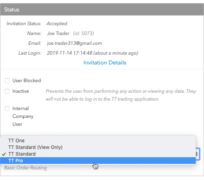Click the Inactive label text

[x=20, y=91]
